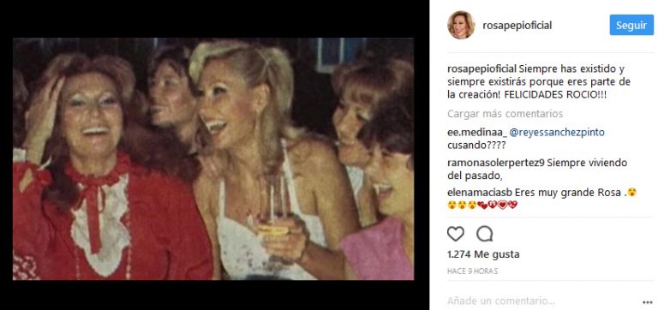The height and width of the screenshot is (310, 658).
Task: Open the @reyessanchezpinto mention
Action: [557, 133]
